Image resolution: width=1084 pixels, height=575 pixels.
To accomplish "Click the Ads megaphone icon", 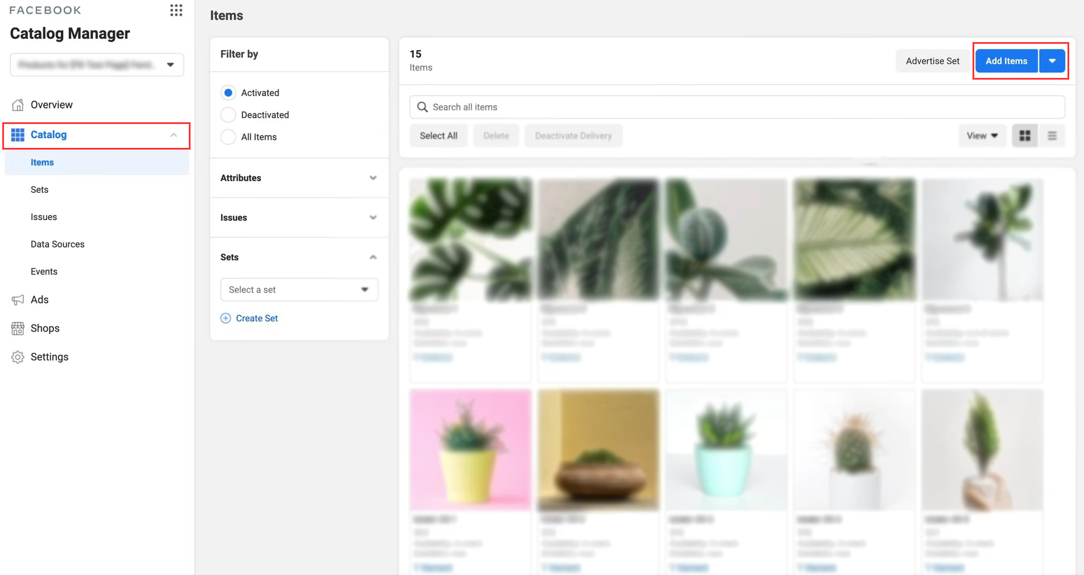I will (17, 300).
